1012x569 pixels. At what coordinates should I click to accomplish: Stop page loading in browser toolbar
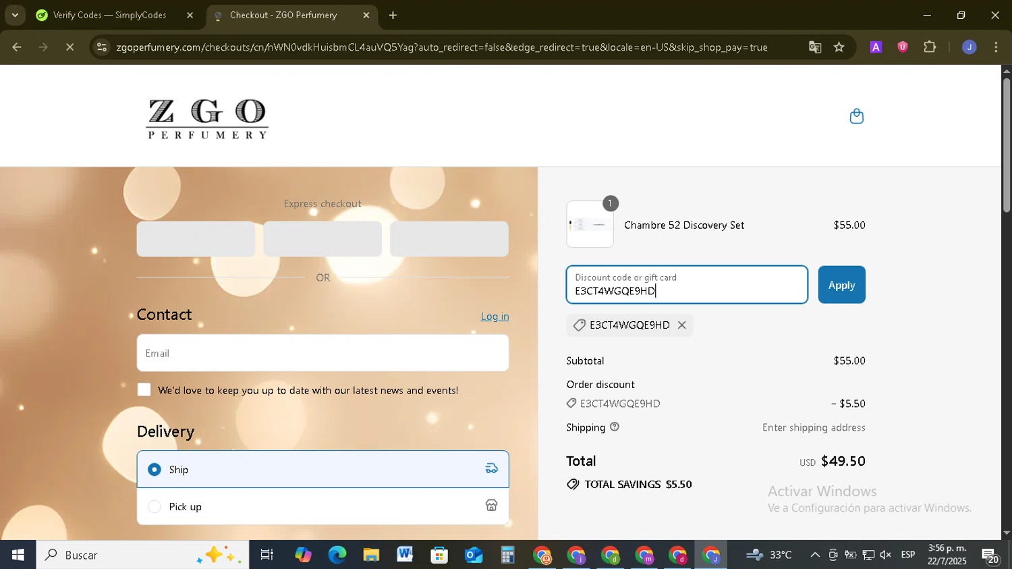[x=69, y=47]
